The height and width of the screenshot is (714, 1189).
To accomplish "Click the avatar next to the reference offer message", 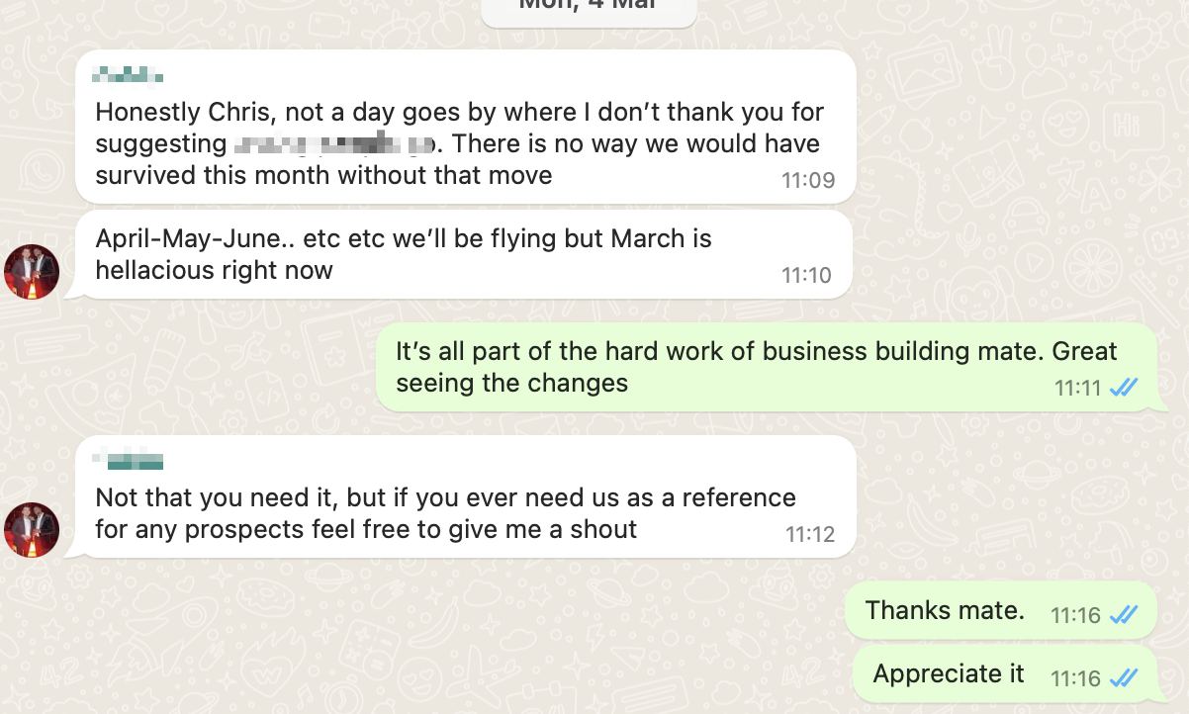I will pos(33,530).
